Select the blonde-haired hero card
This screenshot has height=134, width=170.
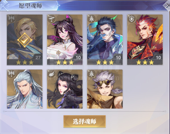click(x=25, y=40)
